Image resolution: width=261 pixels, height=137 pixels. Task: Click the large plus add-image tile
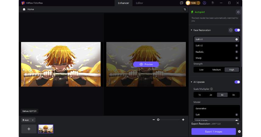(29, 129)
